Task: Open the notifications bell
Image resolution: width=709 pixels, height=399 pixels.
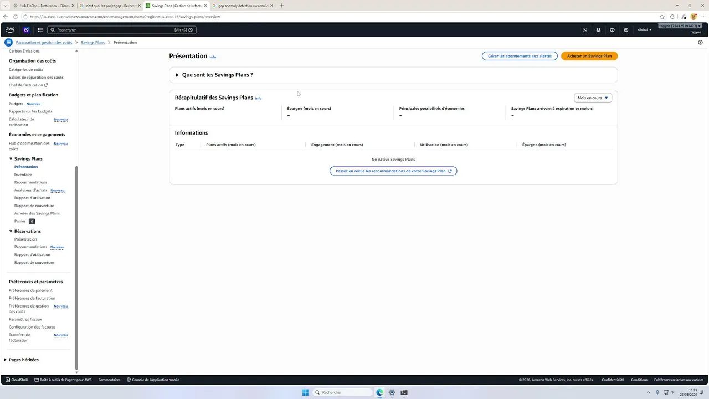Action: coord(598,30)
